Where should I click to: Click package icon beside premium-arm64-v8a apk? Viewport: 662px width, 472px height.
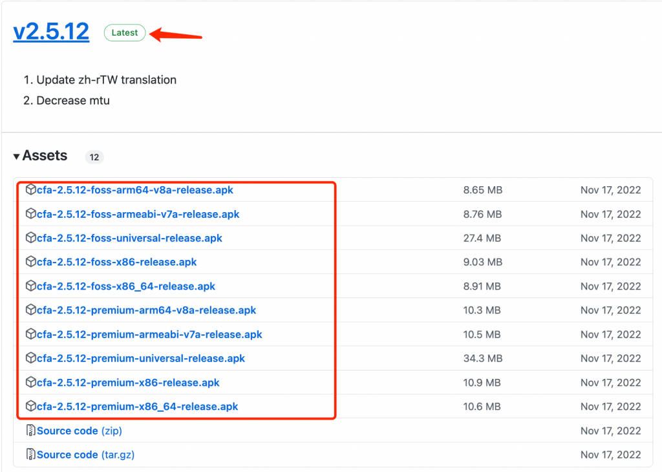click(x=30, y=310)
